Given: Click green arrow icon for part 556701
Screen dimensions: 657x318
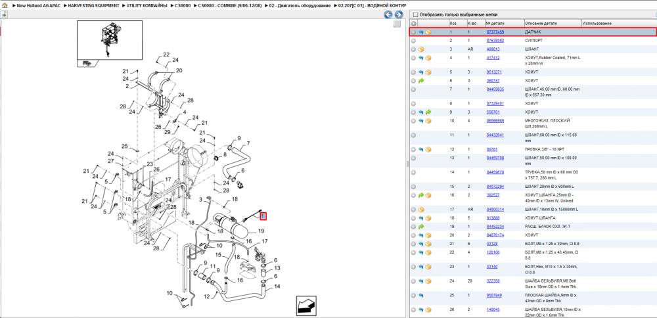Looking at the screenshot, I should coord(428,112).
